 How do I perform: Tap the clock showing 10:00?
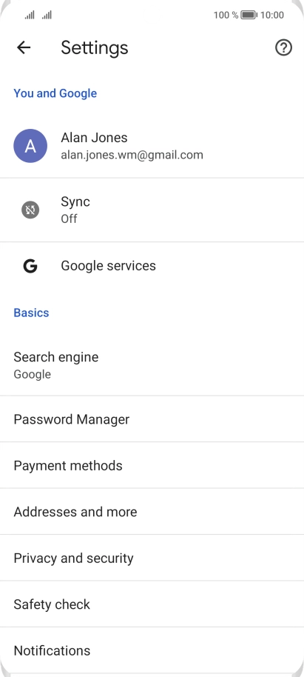(x=272, y=15)
